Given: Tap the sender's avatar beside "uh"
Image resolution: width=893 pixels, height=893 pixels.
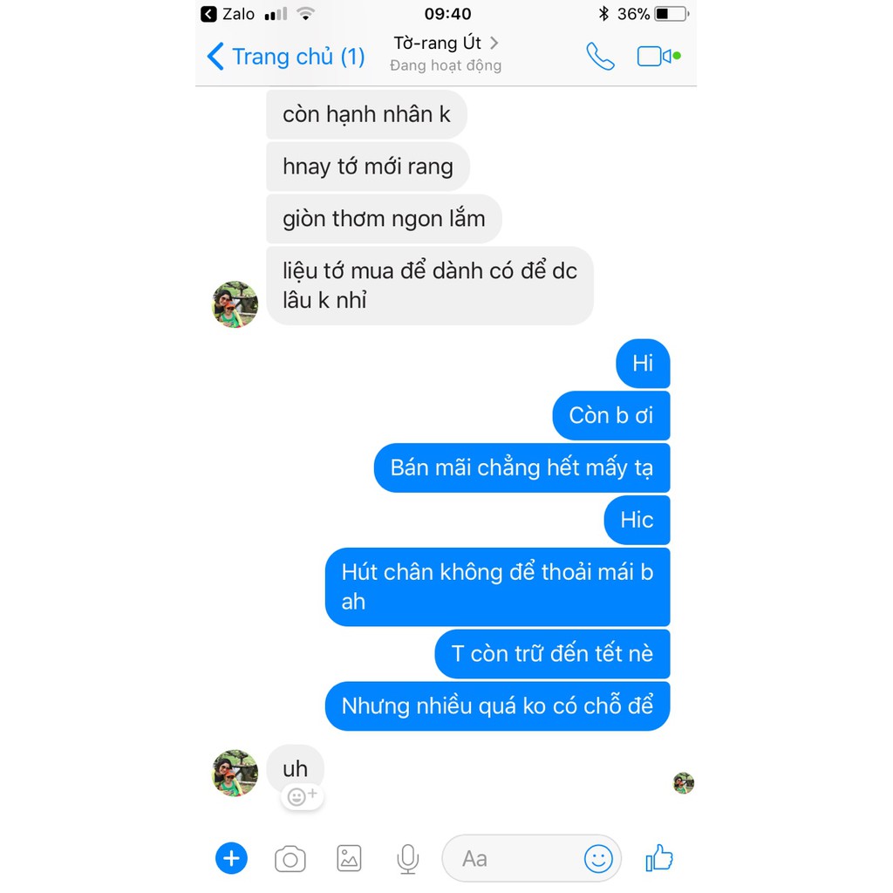Looking at the screenshot, I should (x=235, y=773).
